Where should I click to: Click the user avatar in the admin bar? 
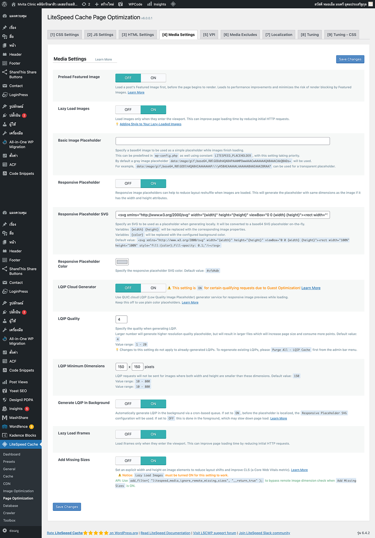[371, 4]
